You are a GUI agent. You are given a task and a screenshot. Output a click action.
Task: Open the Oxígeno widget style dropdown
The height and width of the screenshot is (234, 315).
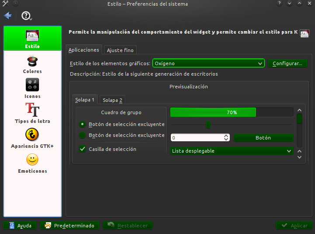coord(208,63)
